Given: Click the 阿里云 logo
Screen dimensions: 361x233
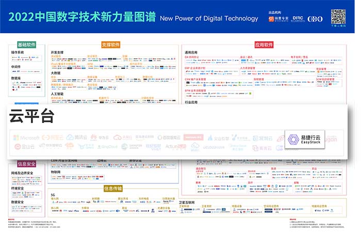Looking at the screenshot, I should [53, 137].
